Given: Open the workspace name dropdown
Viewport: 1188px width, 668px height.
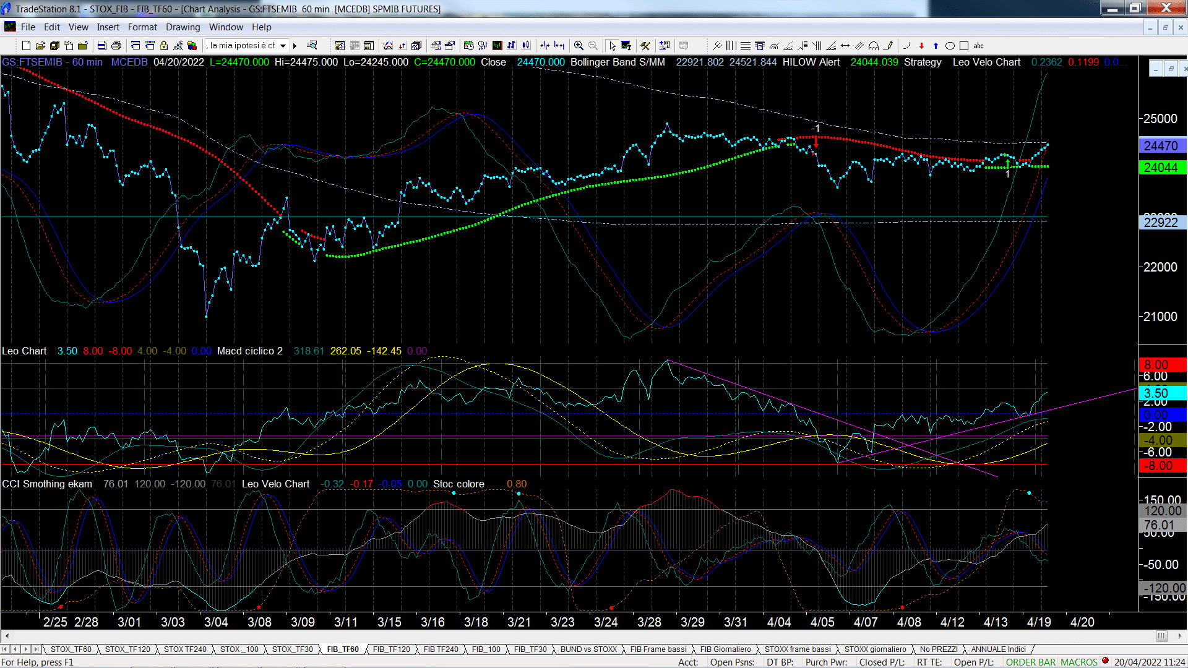Looking at the screenshot, I should [x=283, y=46].
